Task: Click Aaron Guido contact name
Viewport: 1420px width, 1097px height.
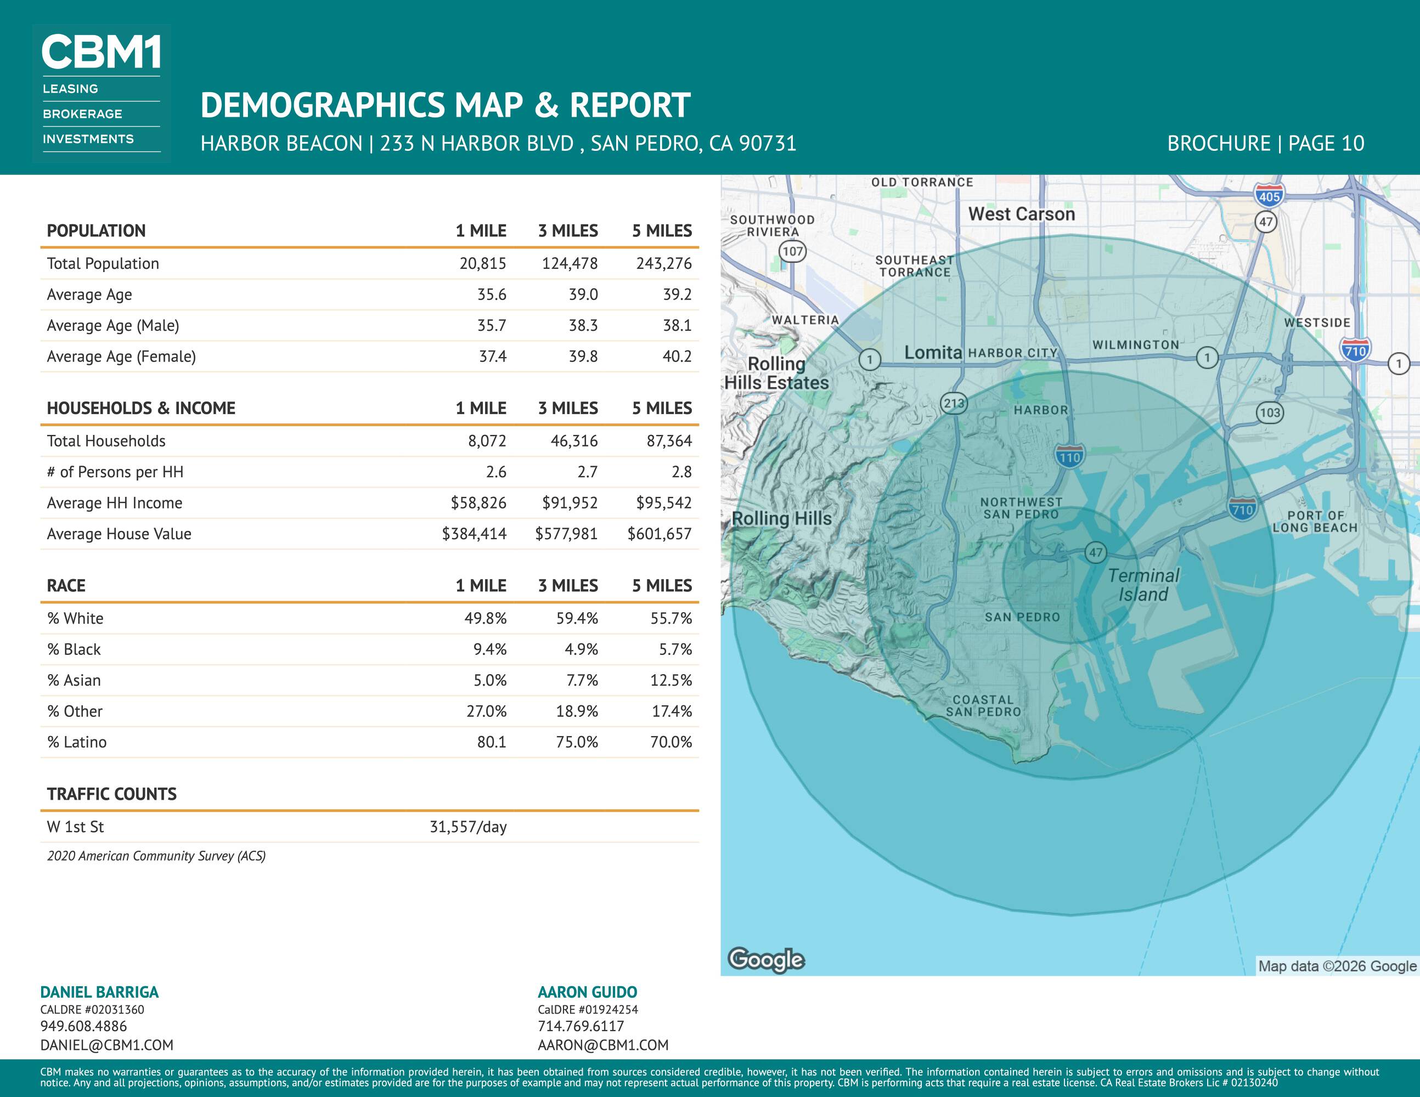Action: 587,992
